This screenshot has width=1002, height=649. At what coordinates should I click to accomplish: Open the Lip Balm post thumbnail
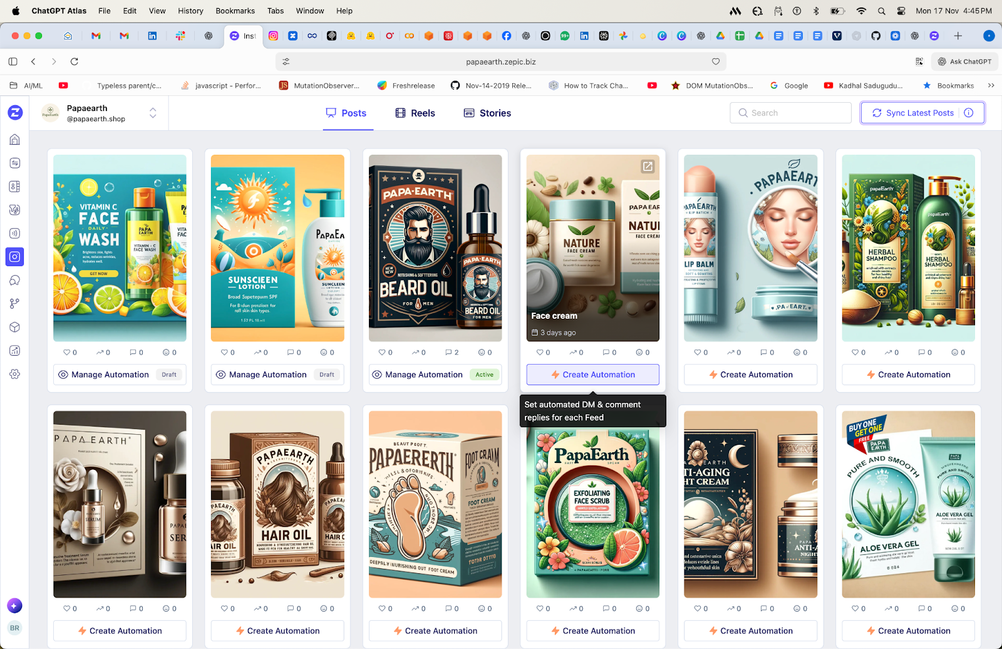pyautogui.click(x=750, y=248)
